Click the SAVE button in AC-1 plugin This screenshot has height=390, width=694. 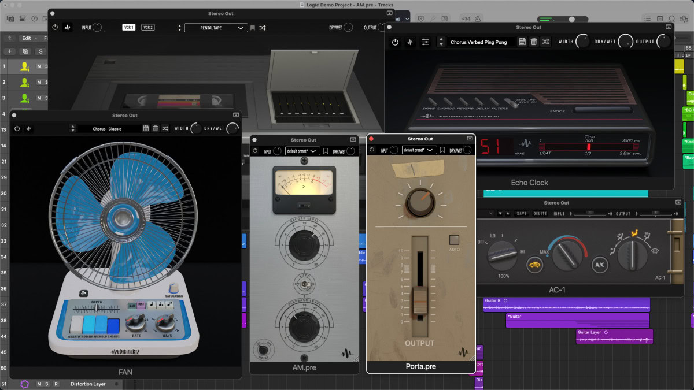click(x=522, y=214)
